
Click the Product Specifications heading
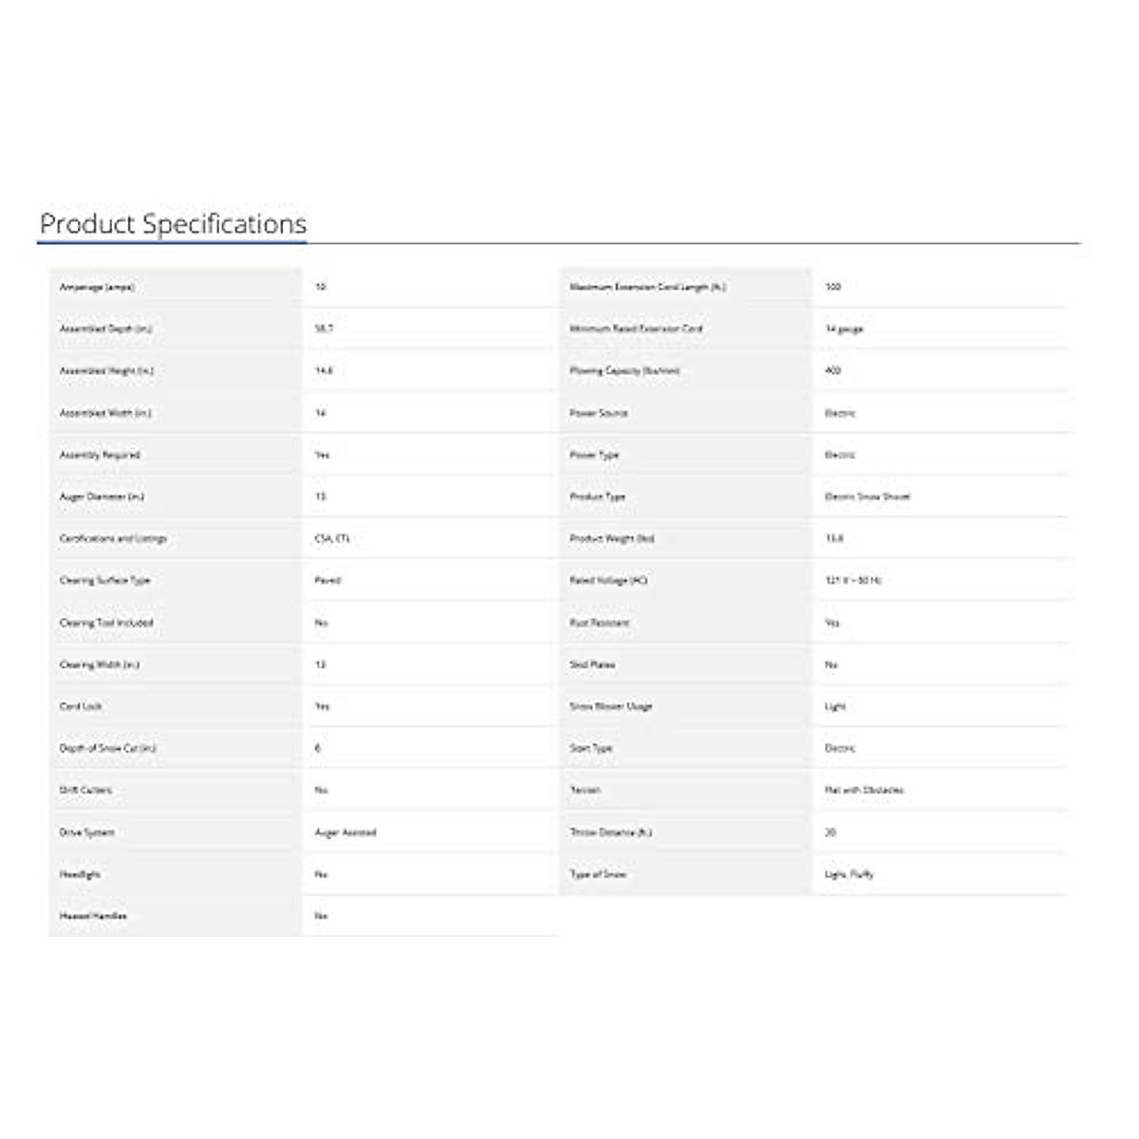point(173,224)
